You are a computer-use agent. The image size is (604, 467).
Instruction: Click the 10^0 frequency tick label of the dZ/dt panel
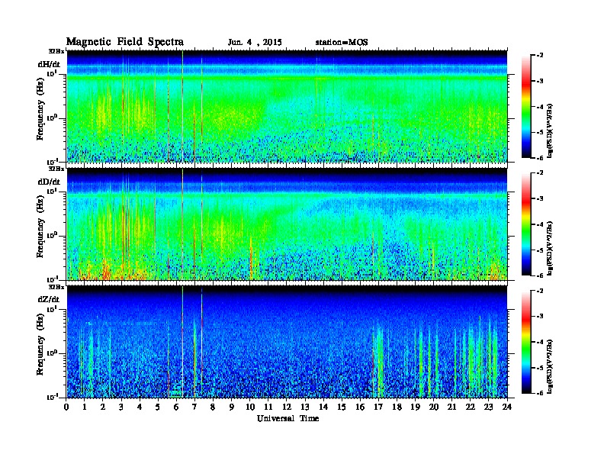point(52,353)
